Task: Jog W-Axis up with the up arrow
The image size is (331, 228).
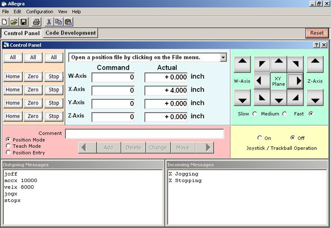Action: pos(242,64)
